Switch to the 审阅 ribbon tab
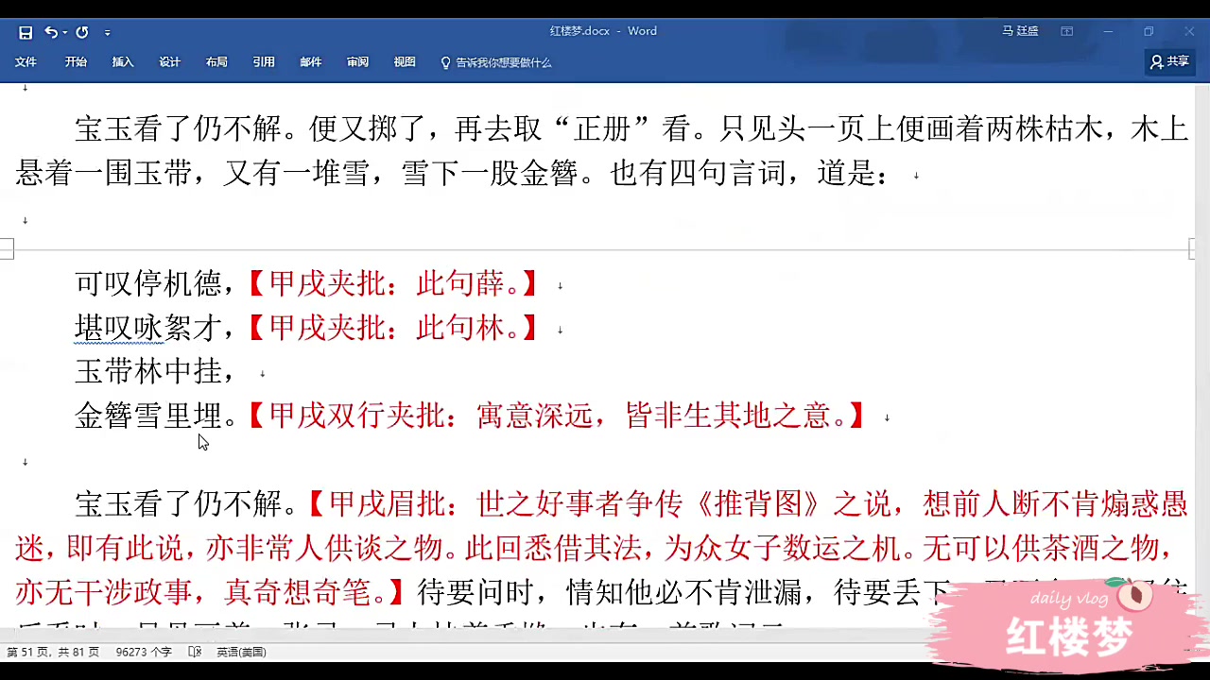 tap(357, 62)
